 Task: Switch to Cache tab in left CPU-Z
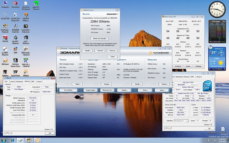click(12, 81)
